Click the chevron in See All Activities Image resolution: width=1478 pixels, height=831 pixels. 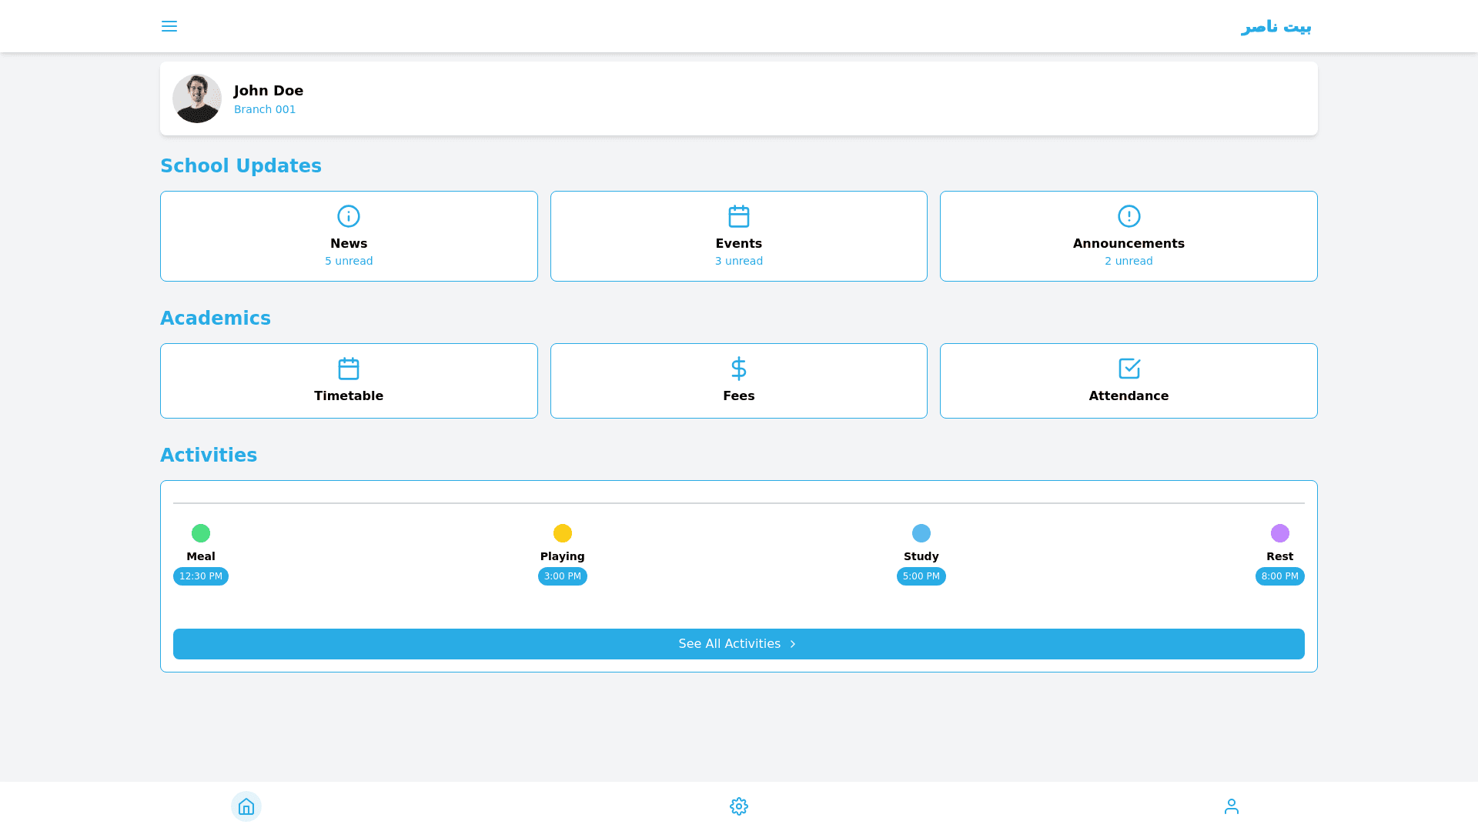tap(793, 644)
